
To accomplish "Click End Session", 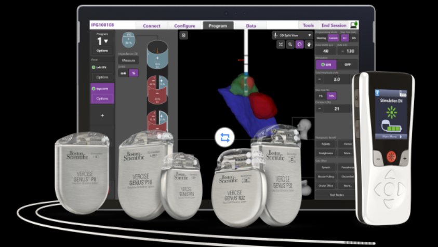I will point(334,25).
